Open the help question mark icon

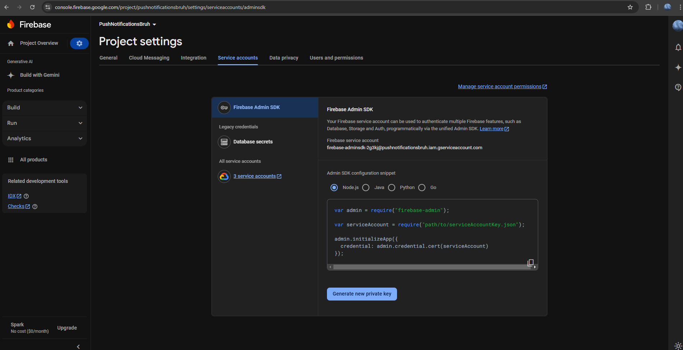[x=678, y=87]
